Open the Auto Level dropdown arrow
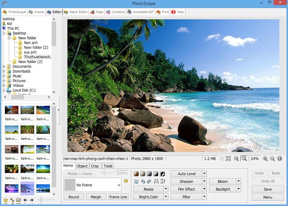The image size is (288, 206). pyautogui.click(x=204, y=174)
